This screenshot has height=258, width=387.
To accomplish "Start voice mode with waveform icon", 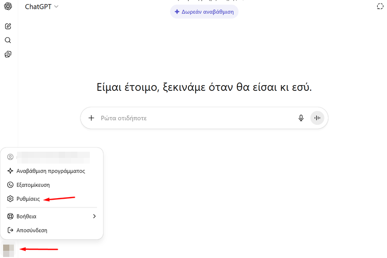I will 317,118.
